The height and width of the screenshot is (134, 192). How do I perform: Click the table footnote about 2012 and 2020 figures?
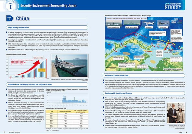point(67,129)
